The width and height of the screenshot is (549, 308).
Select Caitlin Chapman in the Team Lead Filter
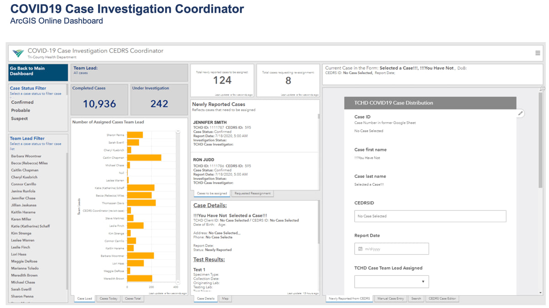[25, 170]
